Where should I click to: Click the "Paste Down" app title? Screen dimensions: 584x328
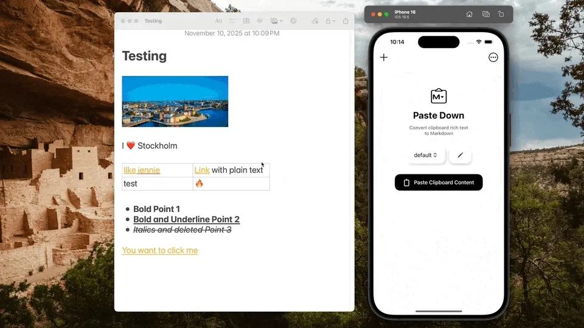click(x=439, y=115)
